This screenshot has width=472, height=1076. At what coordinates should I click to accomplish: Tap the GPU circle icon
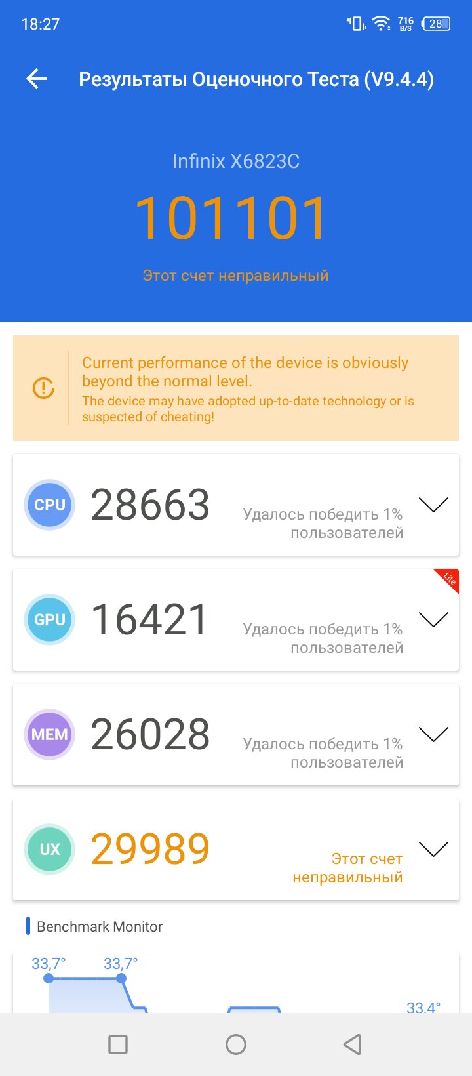tap(50, 619)
